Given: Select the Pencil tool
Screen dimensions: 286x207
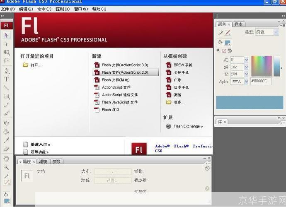Looking at the screenshot, I should 6,105.
